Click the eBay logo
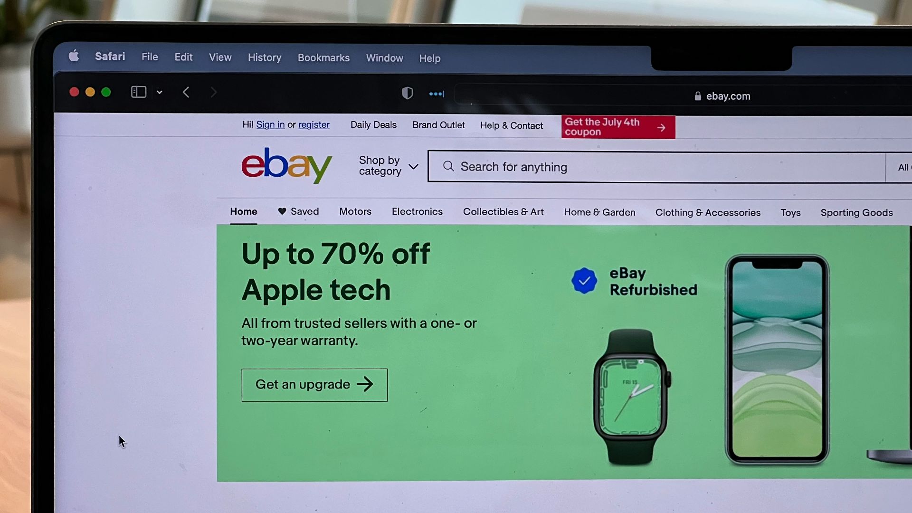 pyautogui.click(x=286, y=165)
